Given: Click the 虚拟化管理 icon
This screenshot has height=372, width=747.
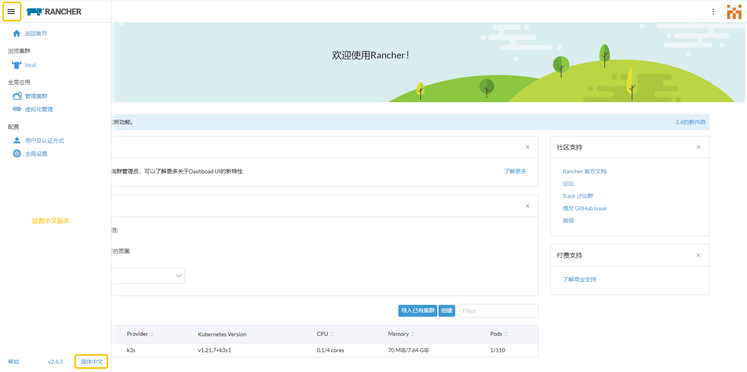Looking at the screenshot, I should point(17,109).
